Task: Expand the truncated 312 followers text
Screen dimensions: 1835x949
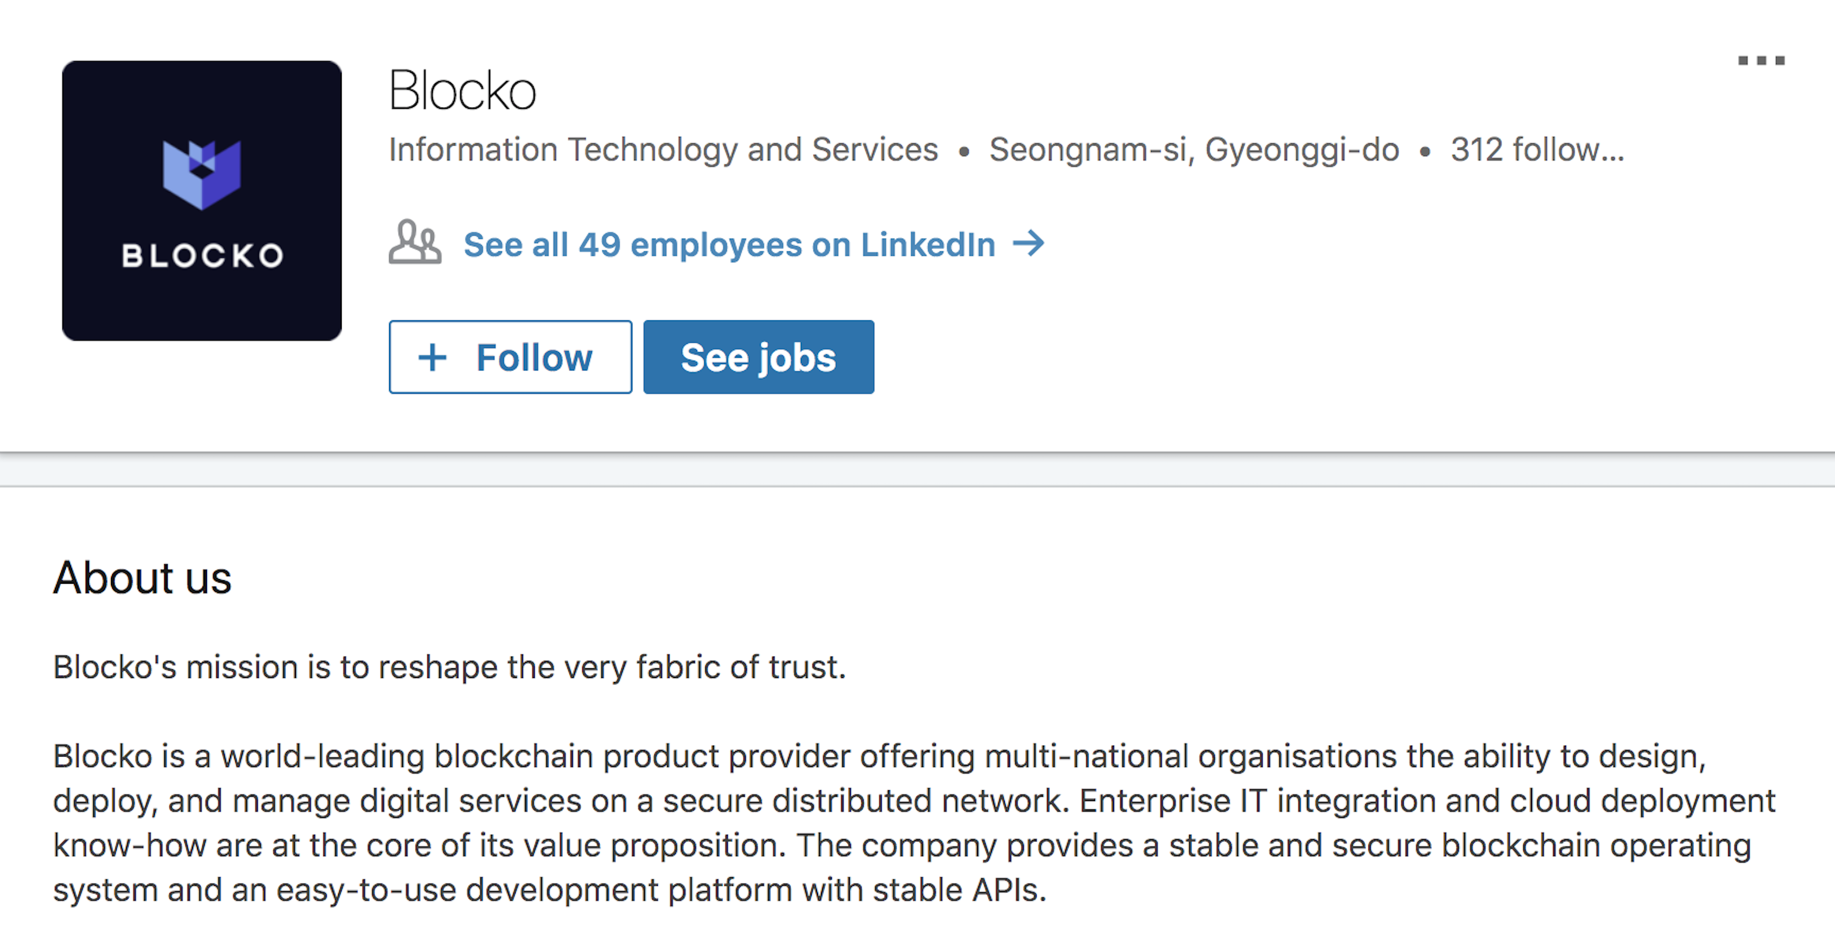Action: [x=1537, y=150]
